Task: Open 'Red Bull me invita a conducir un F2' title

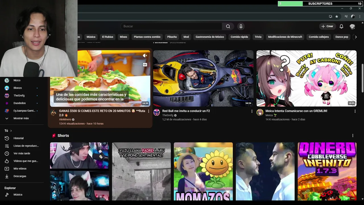Action: (186, 111)
